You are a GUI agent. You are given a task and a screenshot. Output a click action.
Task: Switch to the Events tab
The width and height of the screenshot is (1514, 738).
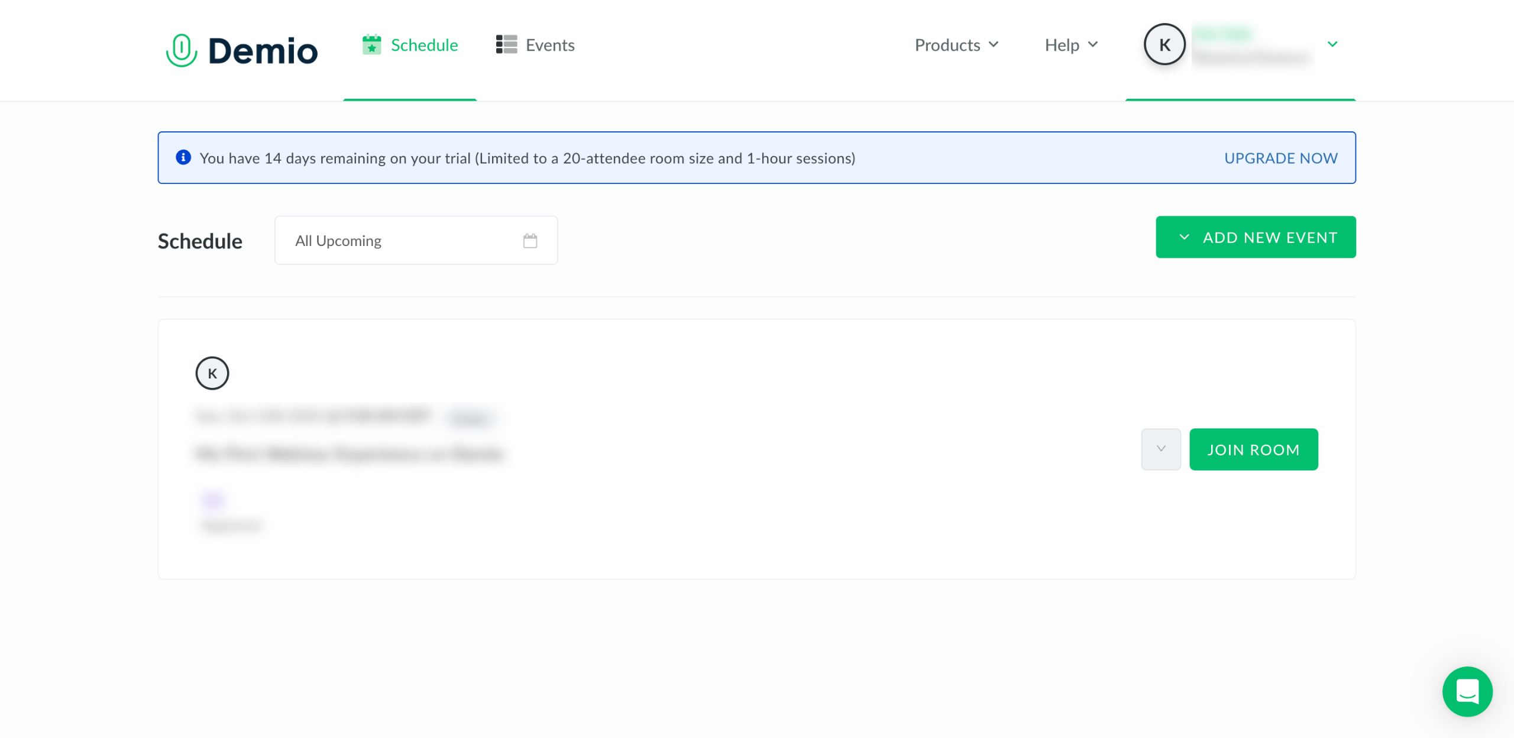(x=549, y=45)
